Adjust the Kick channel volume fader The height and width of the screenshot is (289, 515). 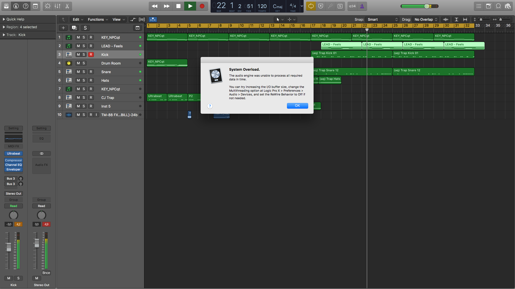click(9, 247)
